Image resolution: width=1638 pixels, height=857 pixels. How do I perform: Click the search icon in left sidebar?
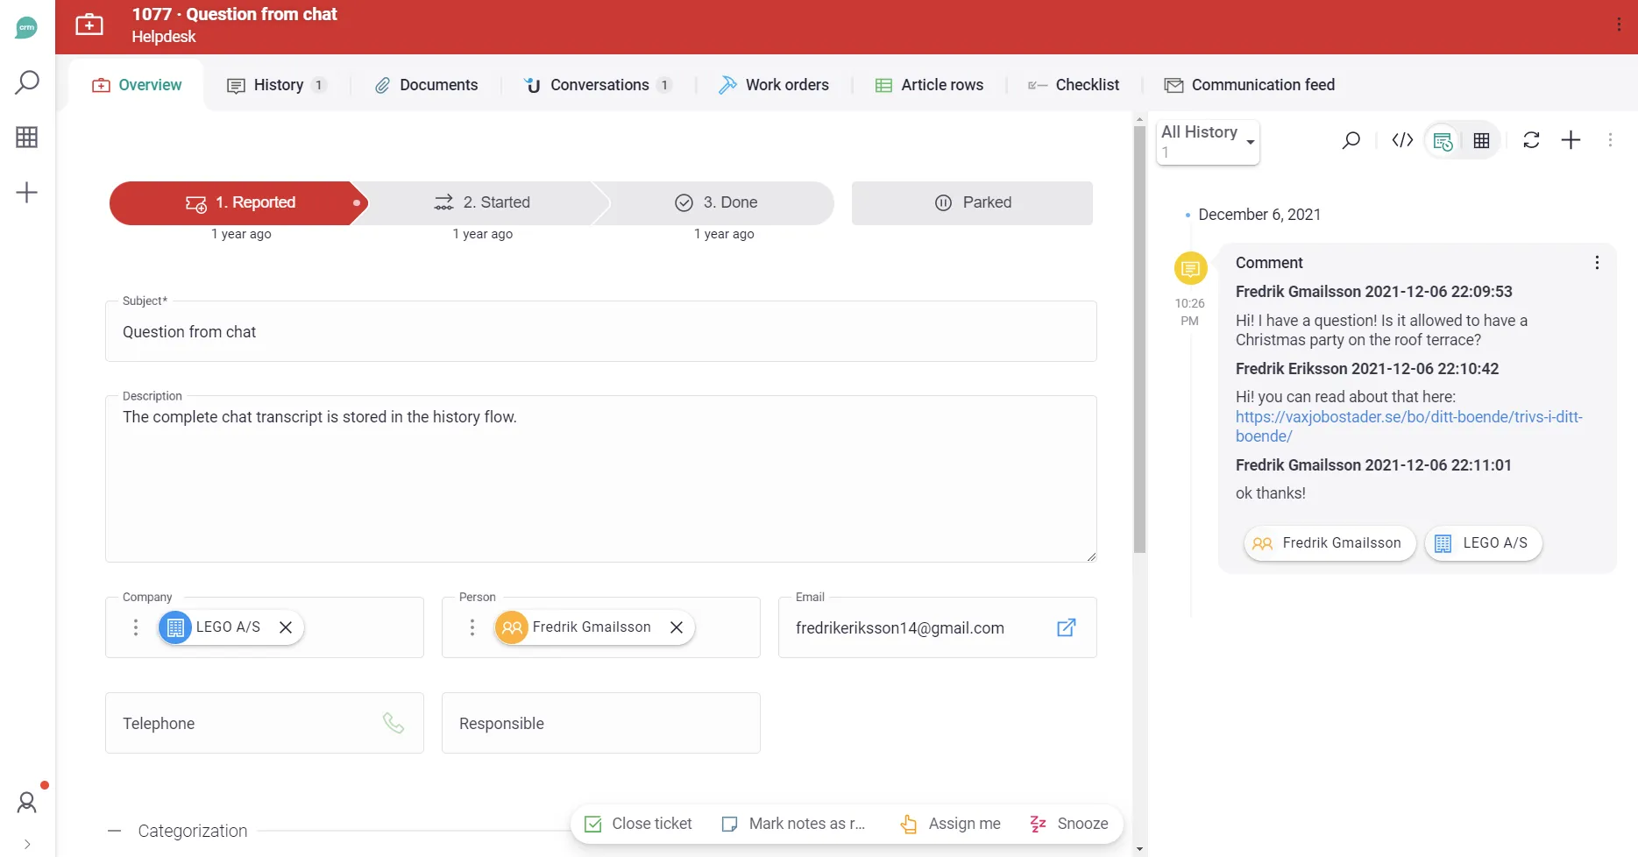point(27,82)
